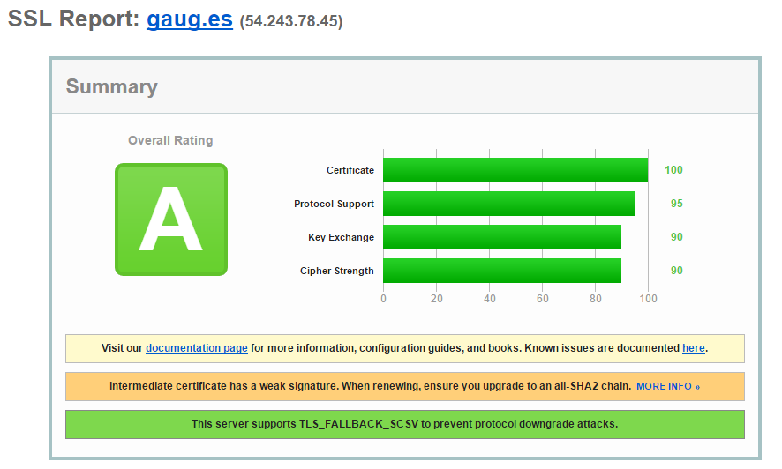Click the green A grade badge
The width and height of the screenshot is (782, 469).
pos(171,220)
